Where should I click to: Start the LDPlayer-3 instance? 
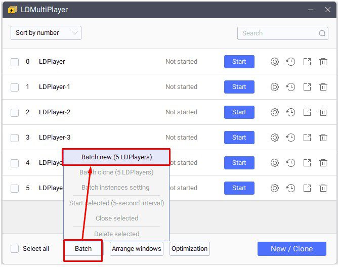(x=239, y=138)
